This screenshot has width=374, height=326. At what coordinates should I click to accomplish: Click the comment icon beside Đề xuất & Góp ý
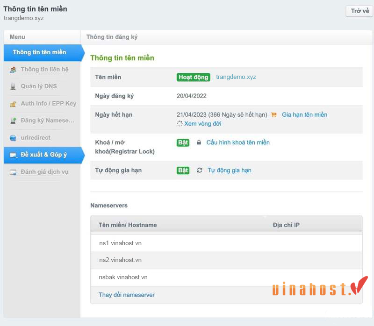[x=14, y=155]
